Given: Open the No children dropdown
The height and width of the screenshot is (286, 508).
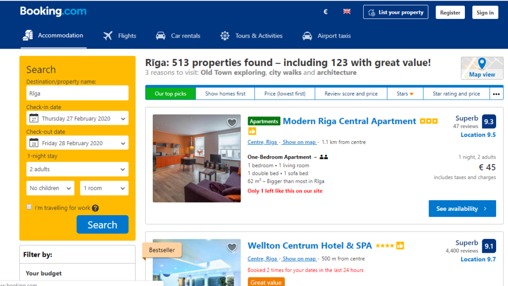Looking at the screenshot, I should tap(50, 188).
